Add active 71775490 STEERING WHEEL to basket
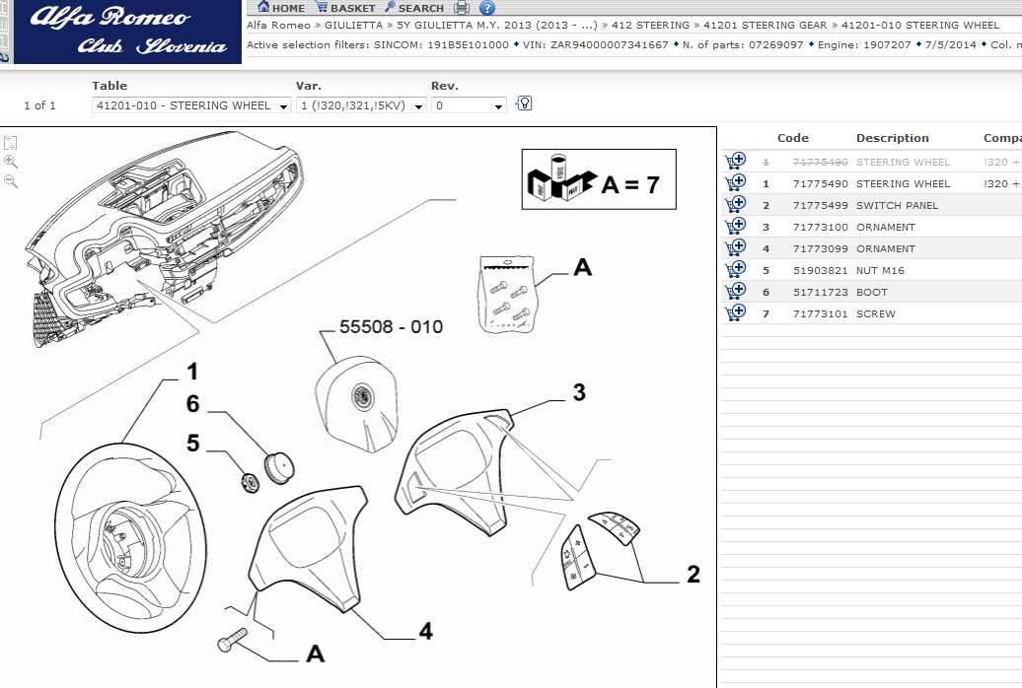The width and height of the screenshot is (1022, 688). (735, 182)
